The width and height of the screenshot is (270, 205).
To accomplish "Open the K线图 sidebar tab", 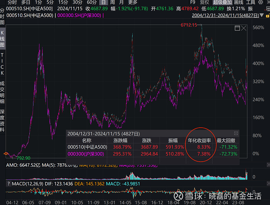I will coord(2,39).
